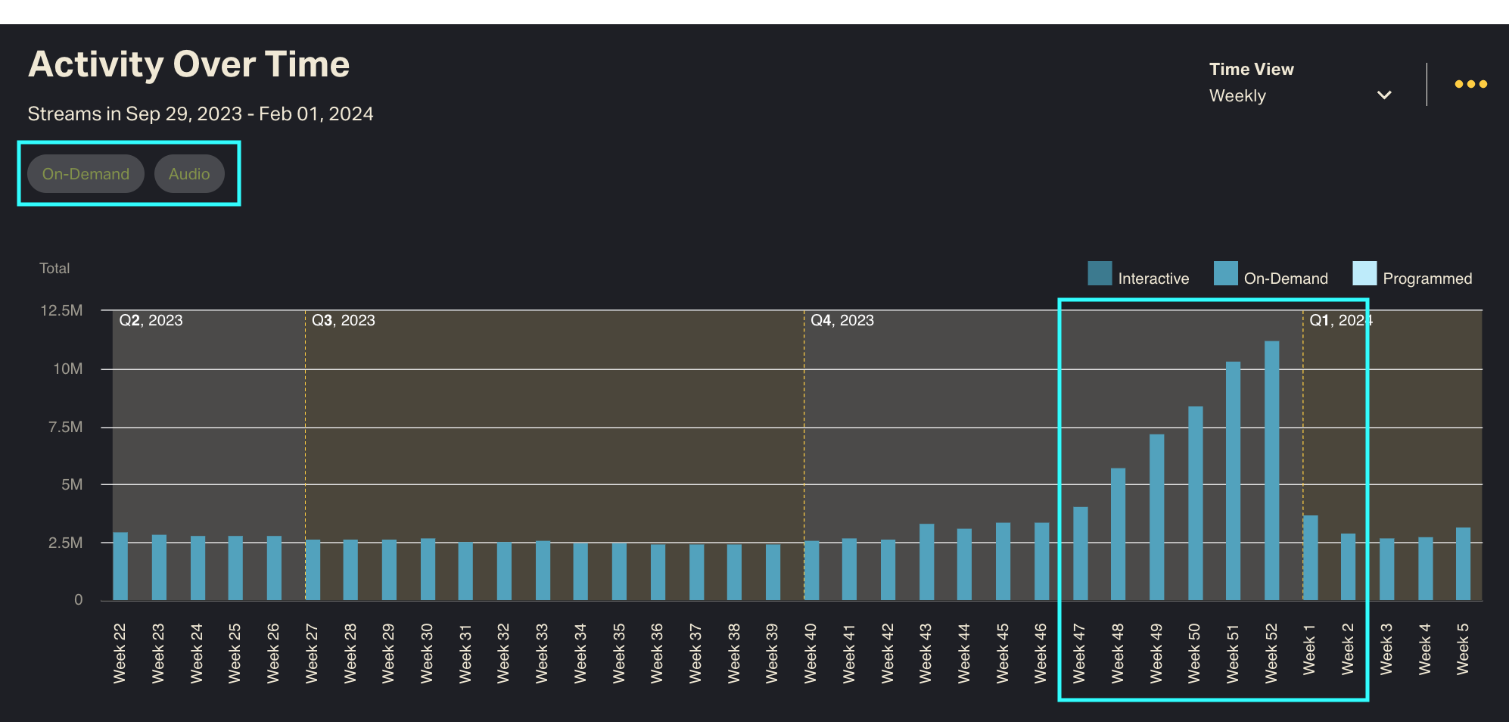
Task: Toggle the On-Demand legend swatch
Action: tap(1225, 274)
